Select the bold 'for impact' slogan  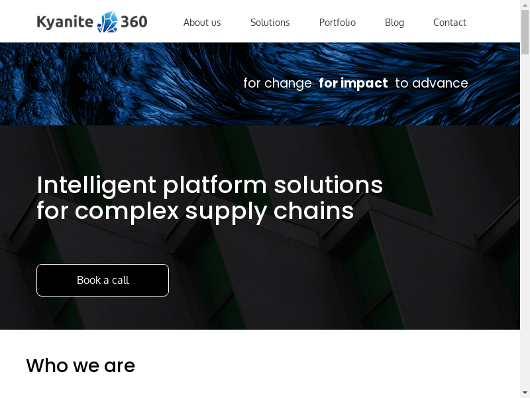[353, 84]
